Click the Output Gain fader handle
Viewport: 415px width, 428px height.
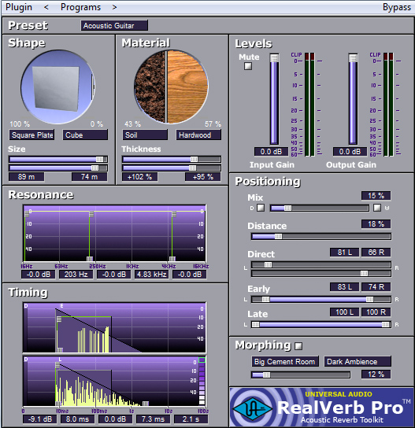coord(353,58)
